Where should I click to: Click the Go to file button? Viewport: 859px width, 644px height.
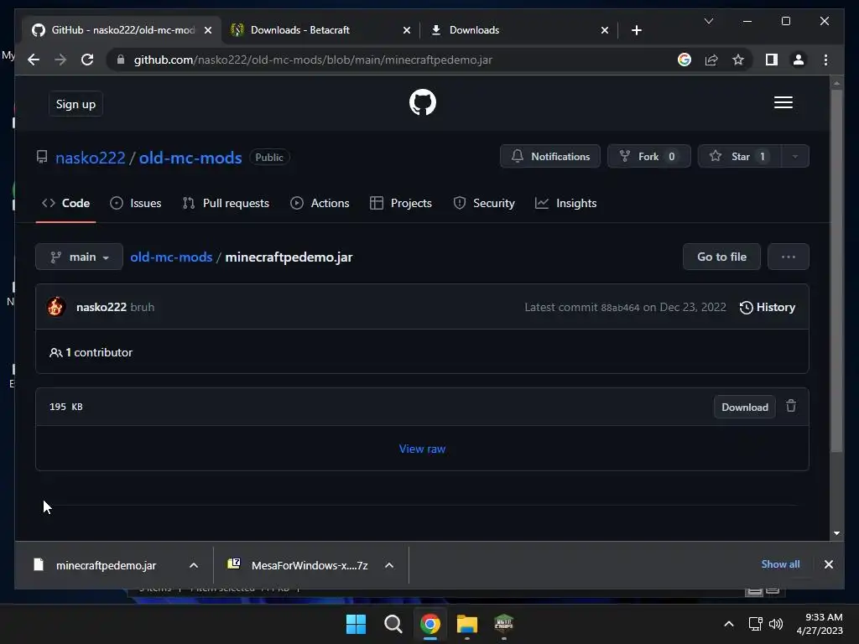pyautogui.click(x=721, y=257)
